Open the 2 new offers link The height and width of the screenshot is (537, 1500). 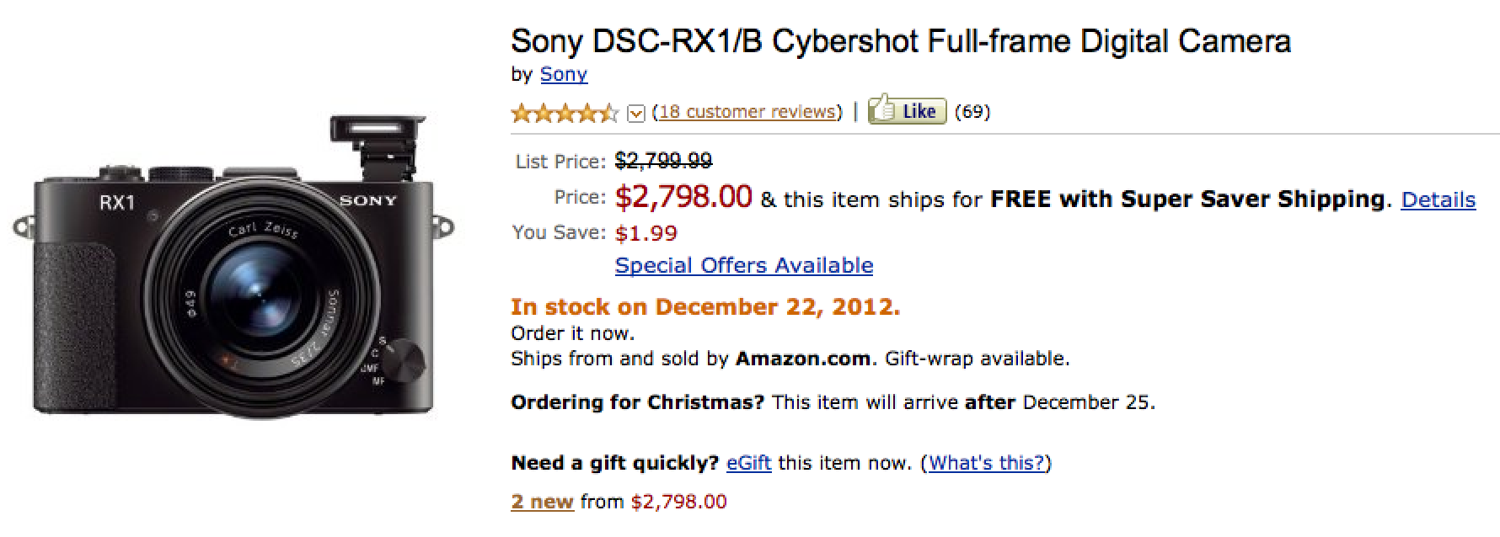coord(542,502)
